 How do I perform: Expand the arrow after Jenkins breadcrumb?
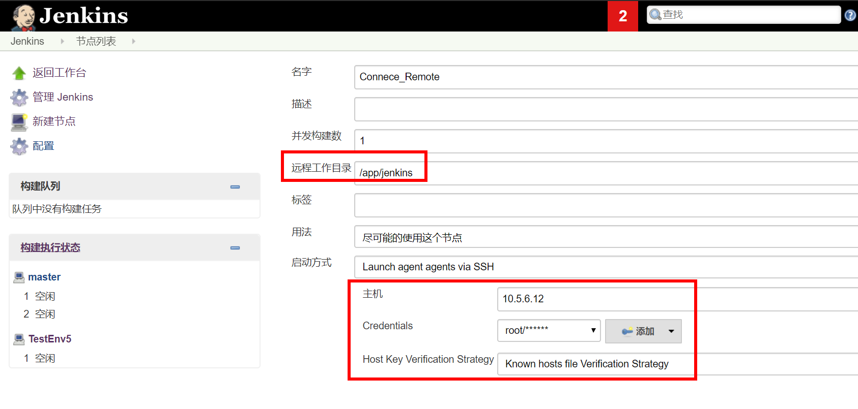tap(62, 41)
